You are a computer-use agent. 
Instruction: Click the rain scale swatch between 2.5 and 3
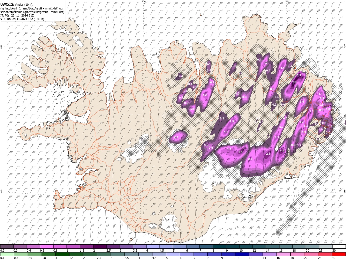pos(104,254)
